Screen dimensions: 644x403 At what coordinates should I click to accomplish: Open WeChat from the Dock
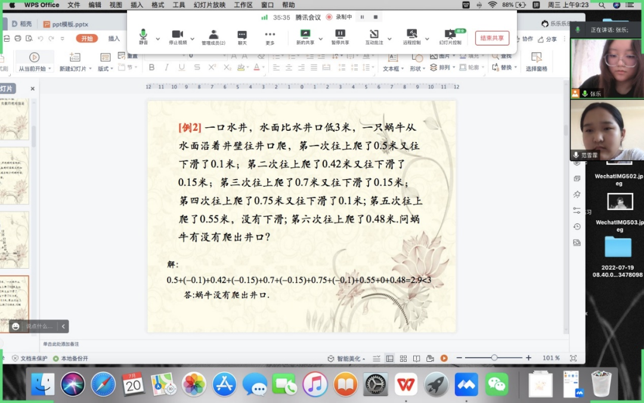pos(497,384)
